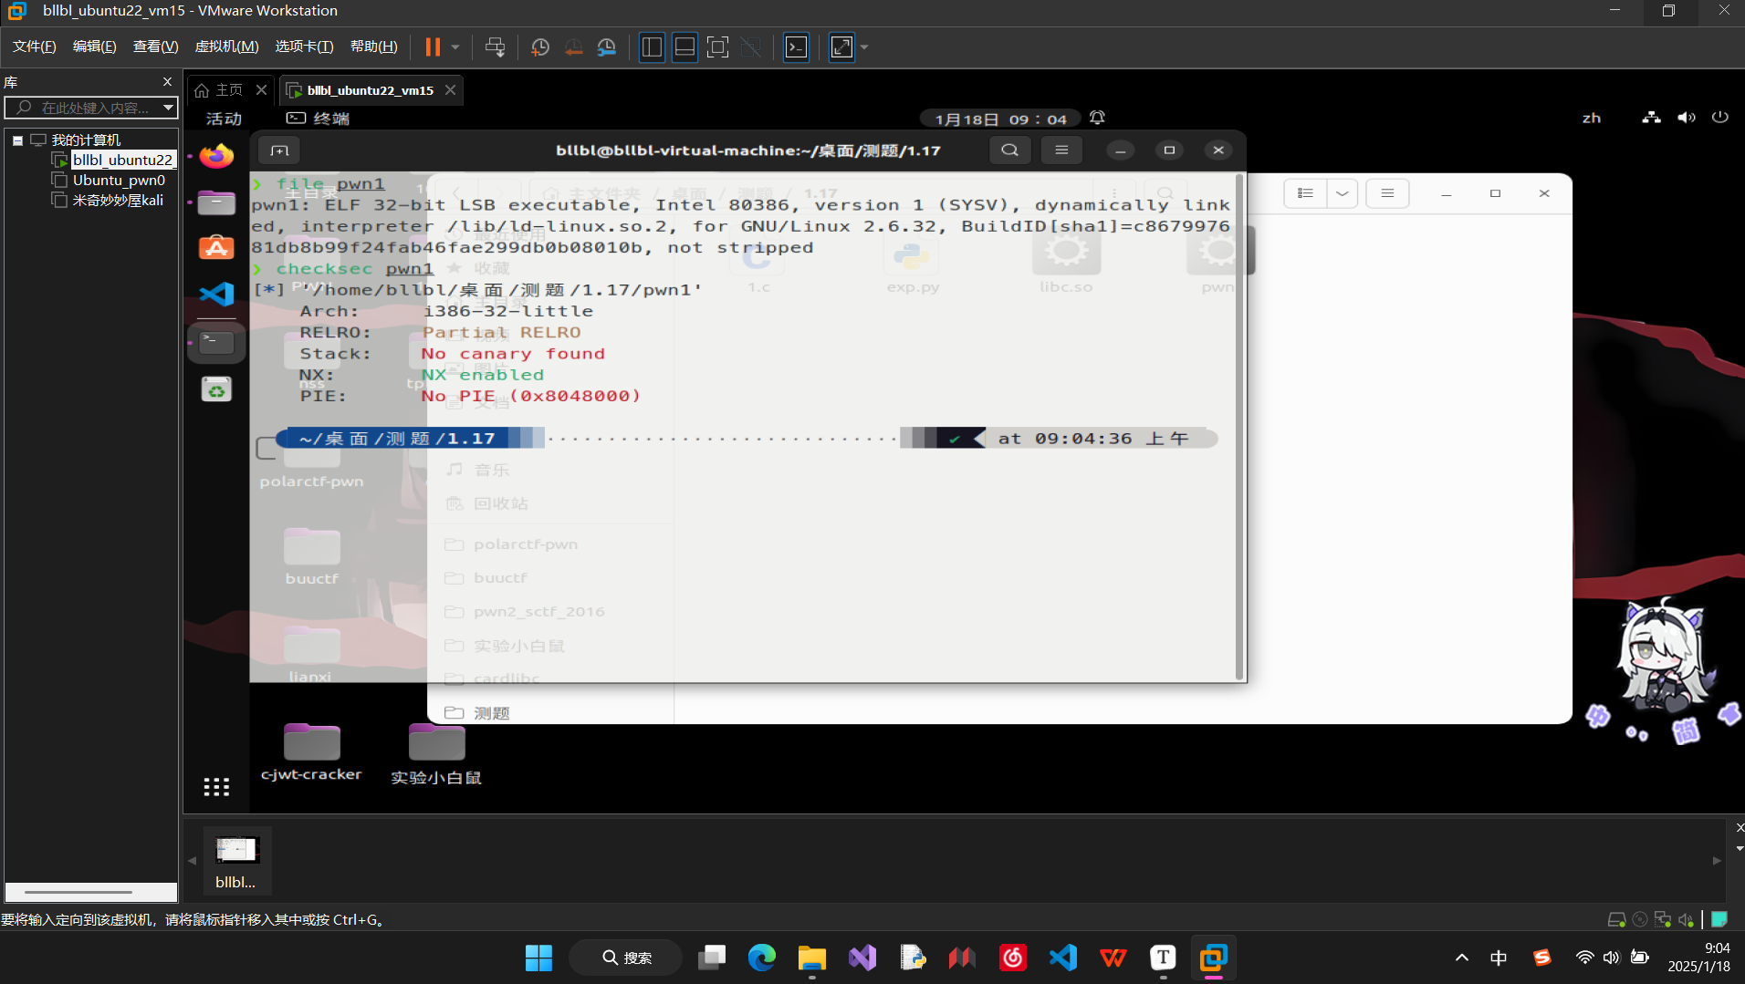This screenshot has height=984, width=1745.
Task: Open Windows Start menu
Action: coord(538,958)
